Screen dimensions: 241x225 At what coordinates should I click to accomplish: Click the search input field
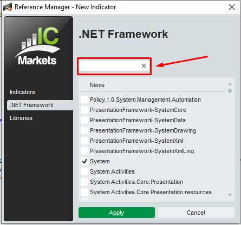(110, 66)
